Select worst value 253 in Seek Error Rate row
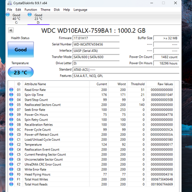The image size is (192, 192). 123,110
